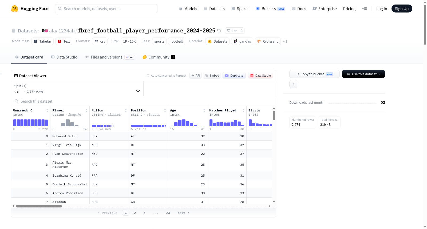The height and width of the screenshot is (229, 427).
Task: Select the Tabular modality tag
Action: tap(42, 41)
